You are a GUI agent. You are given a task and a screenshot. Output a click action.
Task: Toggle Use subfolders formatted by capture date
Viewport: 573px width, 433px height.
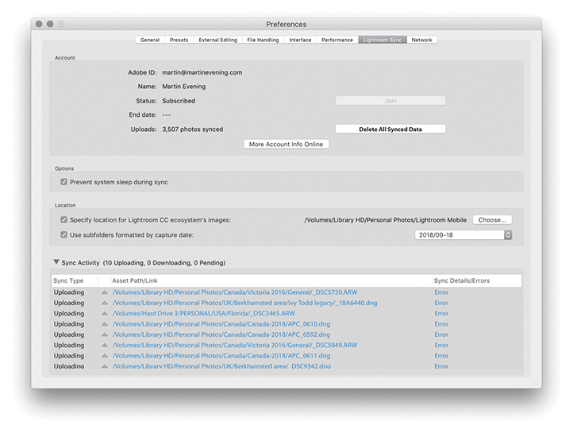(x=64, y=235)
